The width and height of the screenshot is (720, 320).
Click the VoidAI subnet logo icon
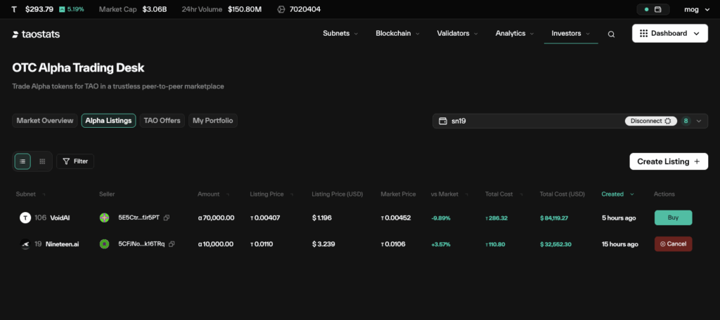(x=25, y=218)
